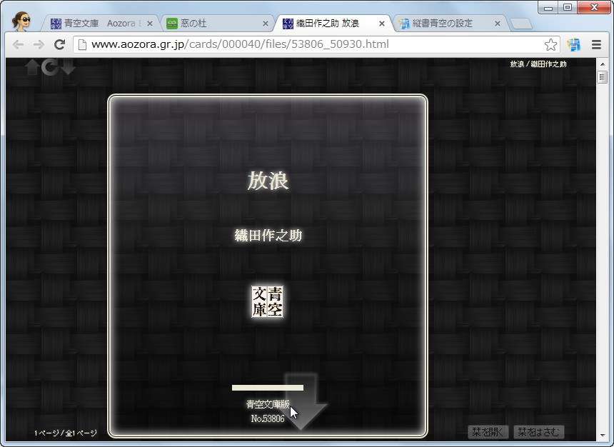Image resolution: width=614 pixels, height=447 pixels.
Task: Click the address bar URL
Action: tap(240, 44)
